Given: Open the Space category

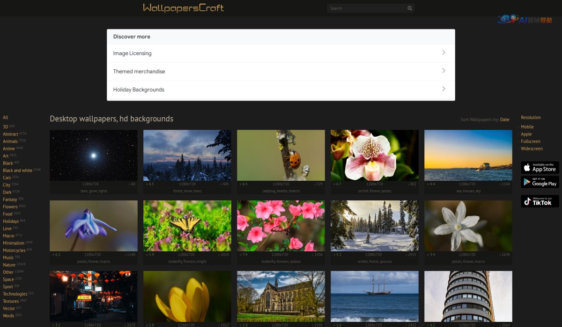Looking at the screenshot, I should click(8, 279).
